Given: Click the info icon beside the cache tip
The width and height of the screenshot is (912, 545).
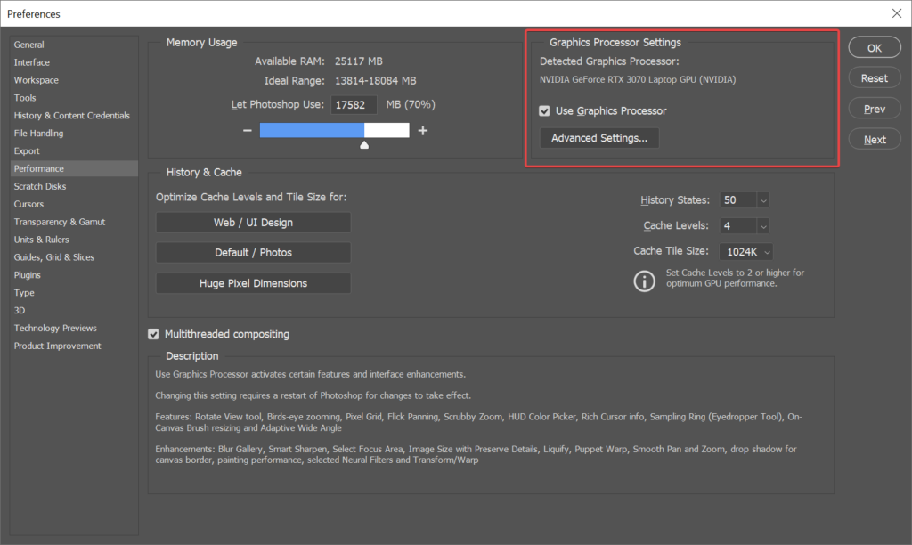Looking at the screenshot, I should click(645, 281).
